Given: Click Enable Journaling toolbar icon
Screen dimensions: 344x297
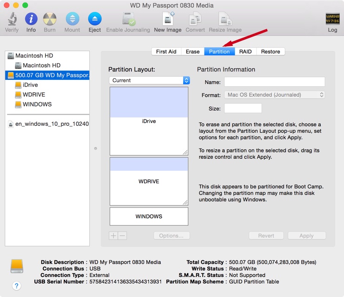Looking at the screenshot, I should 129,19.
